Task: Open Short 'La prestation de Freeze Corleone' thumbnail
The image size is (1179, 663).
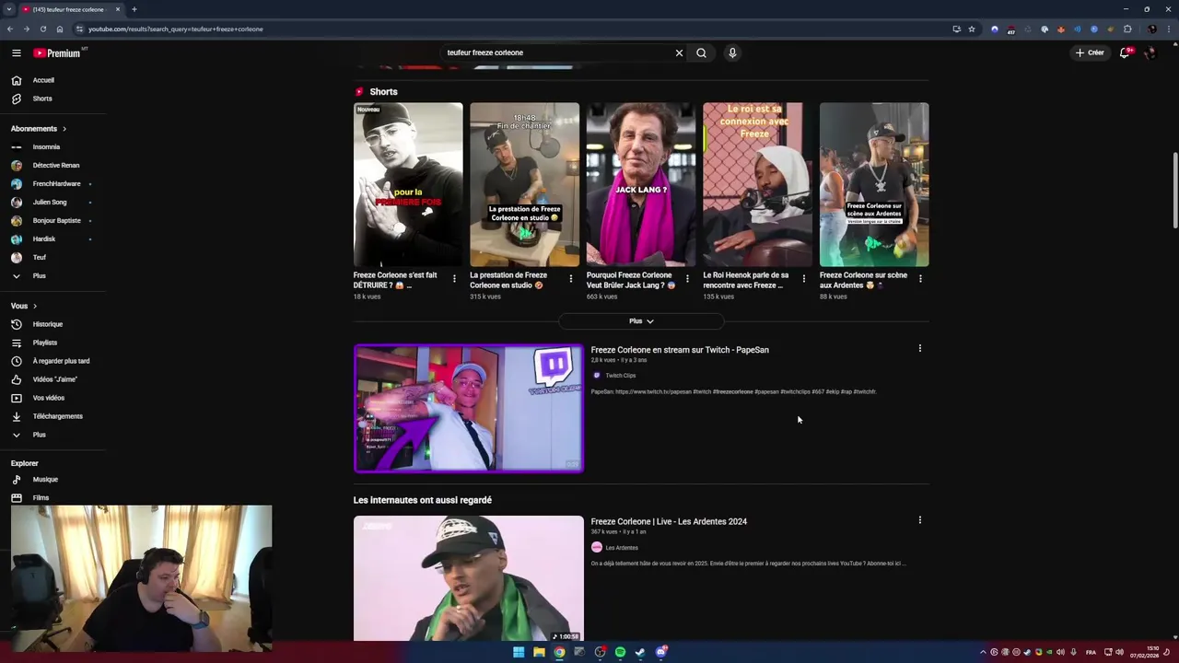Action: coord(524,184)
